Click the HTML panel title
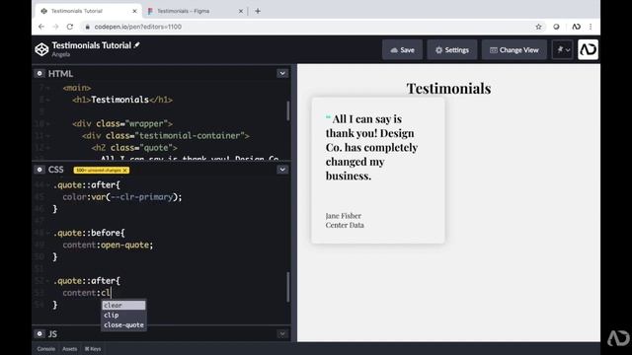Image resolution: width=632 pixels, height=355 pixels. (x=60, y=74)
